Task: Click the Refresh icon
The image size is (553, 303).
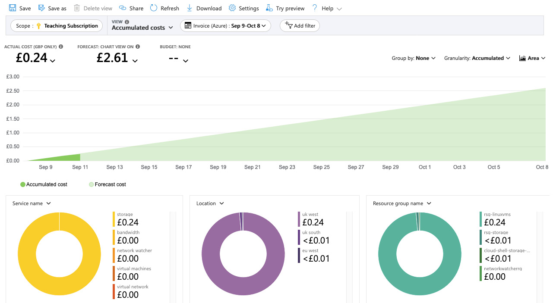Action: (x=154, y=8)
